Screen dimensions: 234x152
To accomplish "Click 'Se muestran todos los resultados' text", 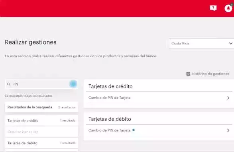I will [29, 96].
